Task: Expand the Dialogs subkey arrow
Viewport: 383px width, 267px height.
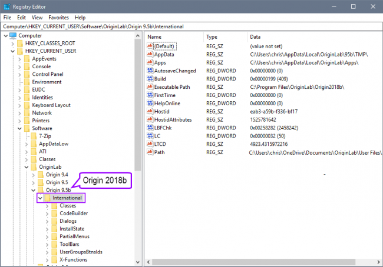Action: coord(47,221)
